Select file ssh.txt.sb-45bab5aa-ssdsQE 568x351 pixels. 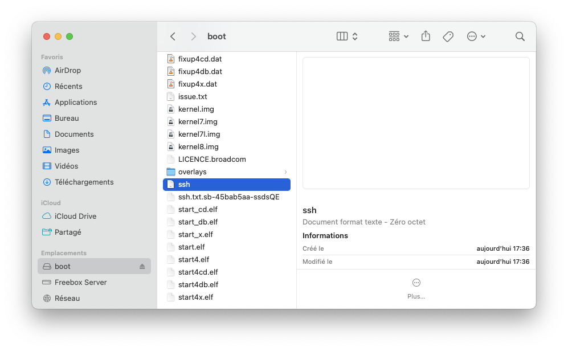227,197
